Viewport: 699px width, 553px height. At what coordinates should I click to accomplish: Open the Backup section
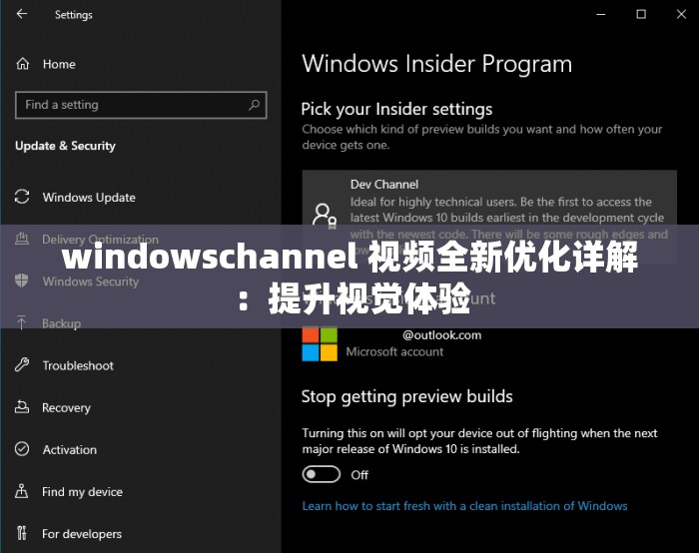(x=62, y=323)
